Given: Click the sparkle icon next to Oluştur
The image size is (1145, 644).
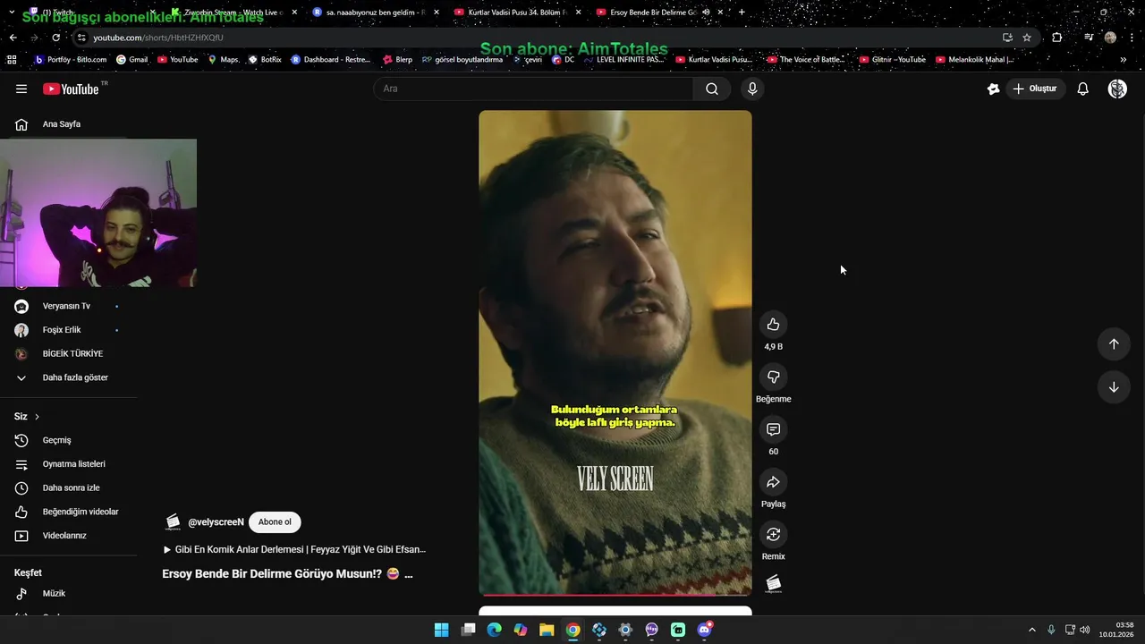Looking at the screenshot, I should 993,89.
